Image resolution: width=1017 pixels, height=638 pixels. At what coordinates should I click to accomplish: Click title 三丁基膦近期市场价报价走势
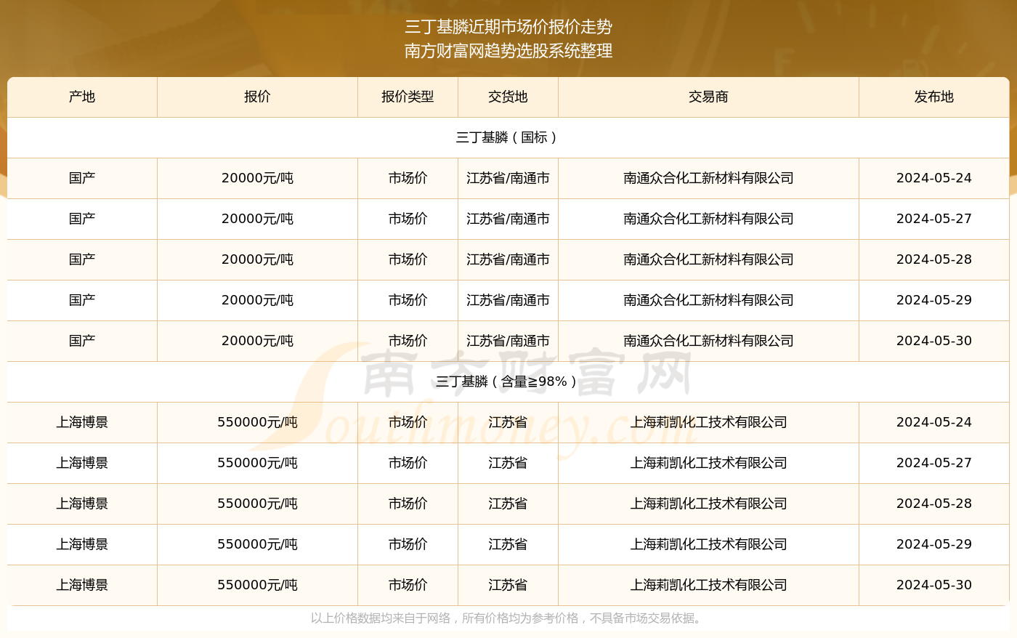click(x=508, y=27)
